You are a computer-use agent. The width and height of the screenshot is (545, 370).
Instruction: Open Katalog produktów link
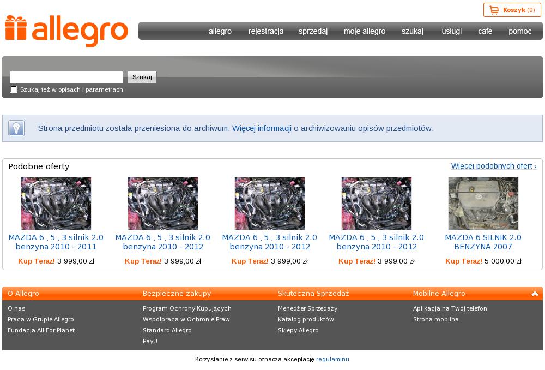[x=306, y=319]
